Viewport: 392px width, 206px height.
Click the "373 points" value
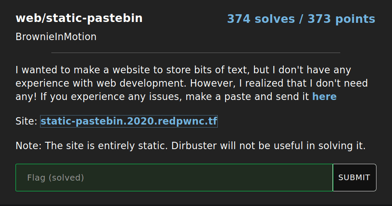click(x=341, y=19)
